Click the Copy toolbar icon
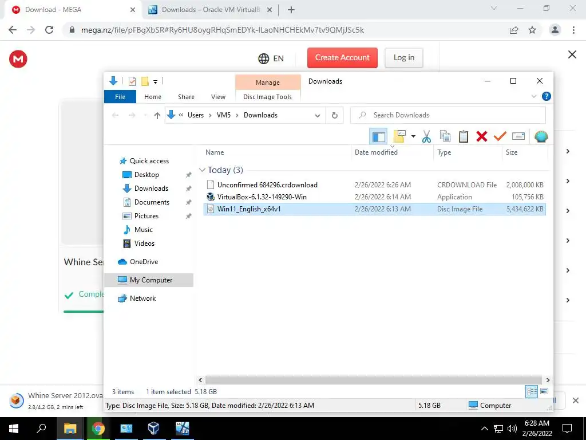 (445, 136)
